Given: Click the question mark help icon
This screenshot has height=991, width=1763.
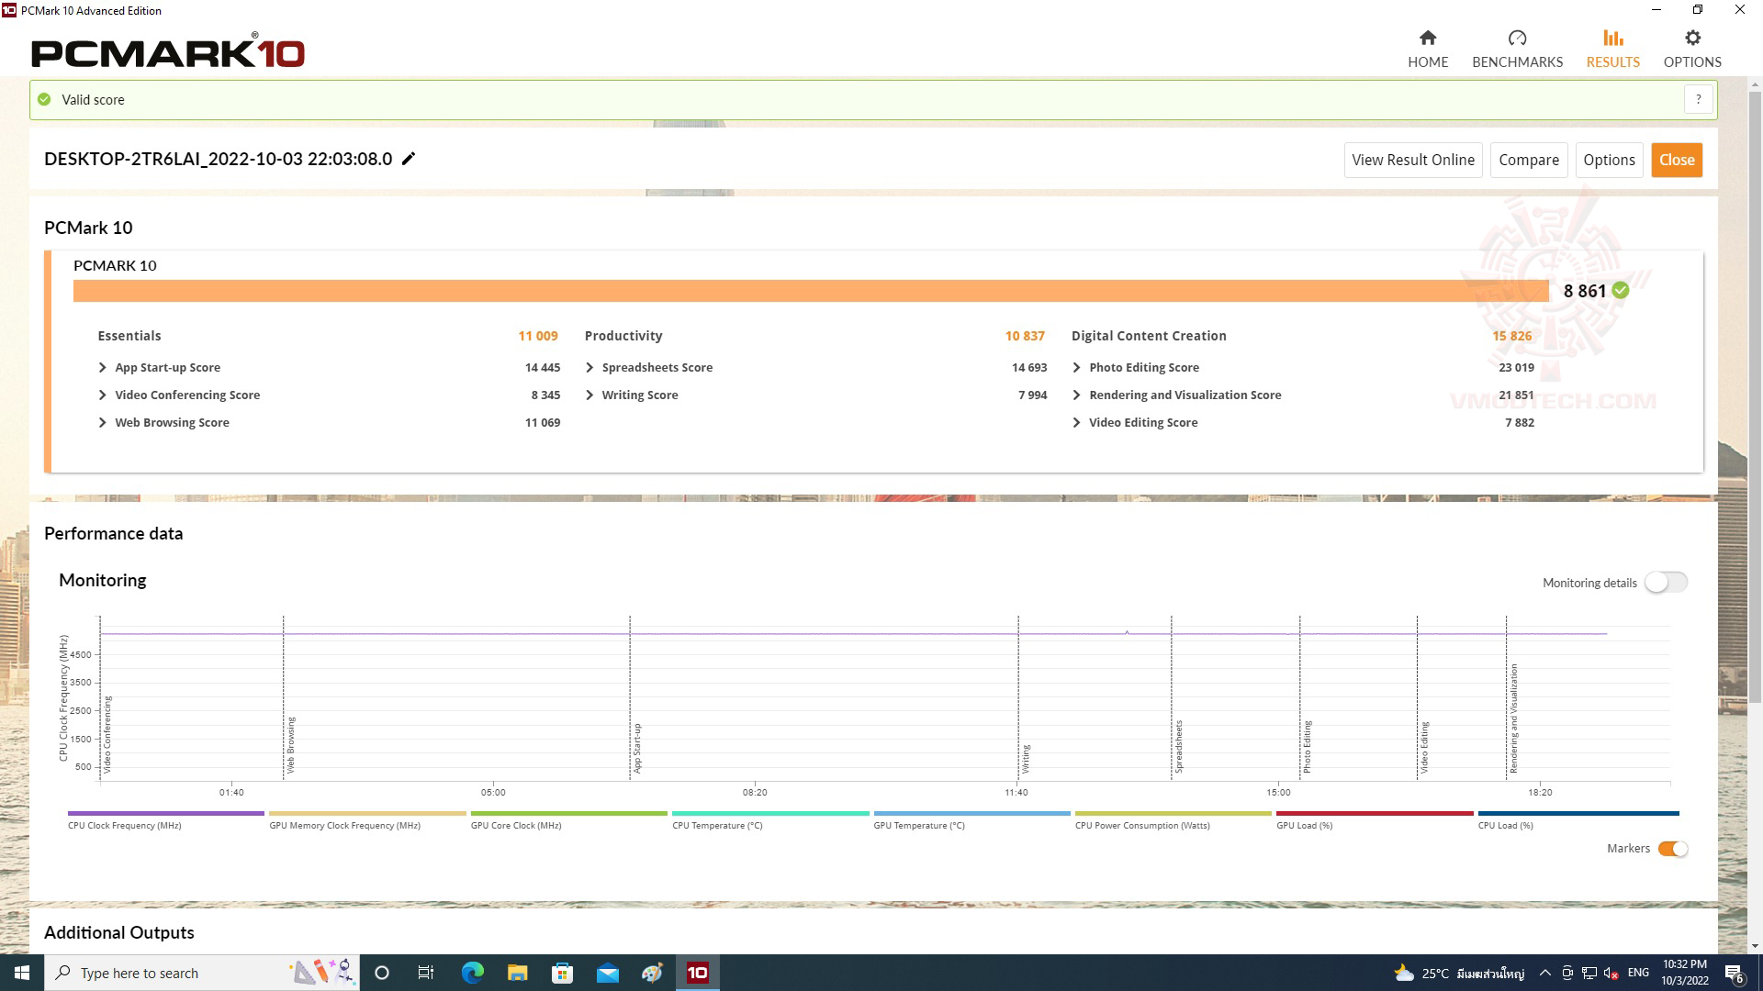Looking at the screenshot, I should tap(1699, 99).
